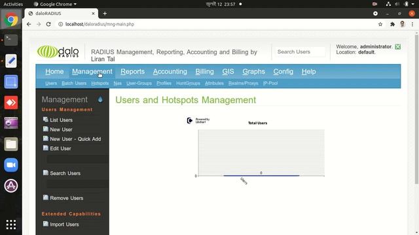419x235 pixels.
Task: Click the Powered by Libchart logo
Action: pos(198,121)
